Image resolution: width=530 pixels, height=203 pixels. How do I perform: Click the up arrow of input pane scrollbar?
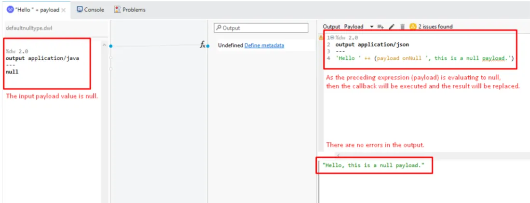tap(105, 45)
